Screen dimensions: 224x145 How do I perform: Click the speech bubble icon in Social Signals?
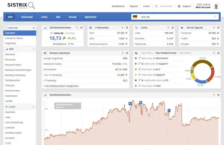point(182,28)
